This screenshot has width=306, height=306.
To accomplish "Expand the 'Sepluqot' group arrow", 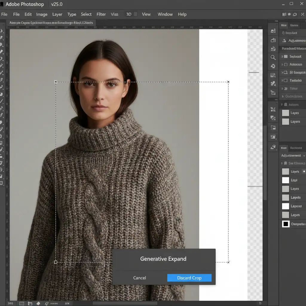I will (x=282, y=56).
